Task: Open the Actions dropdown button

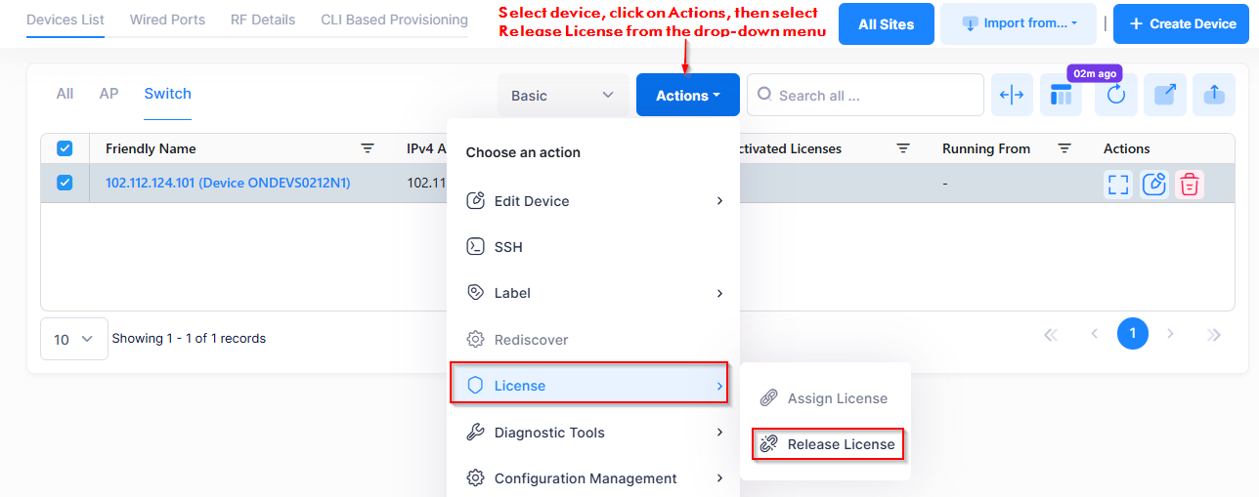Action: pyautogui.click(x=687, y=95)
